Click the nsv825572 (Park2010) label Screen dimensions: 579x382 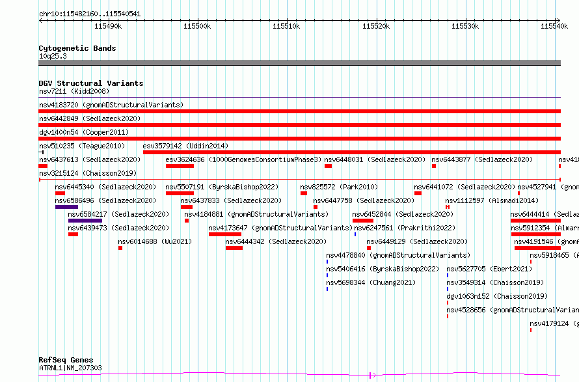(x=339, y=187)
